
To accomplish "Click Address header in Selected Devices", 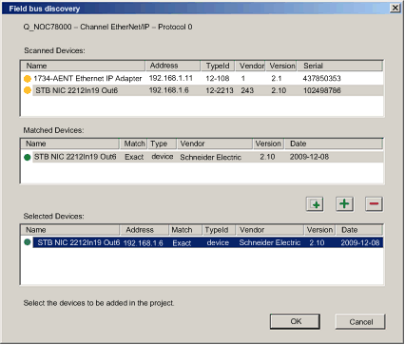I will coord(145,230).
